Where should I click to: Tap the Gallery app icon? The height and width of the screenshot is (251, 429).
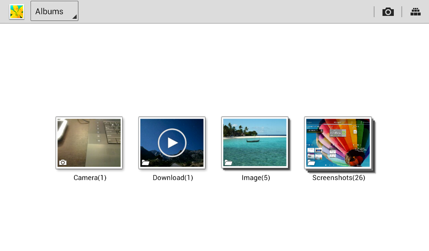tap(17, 12)
